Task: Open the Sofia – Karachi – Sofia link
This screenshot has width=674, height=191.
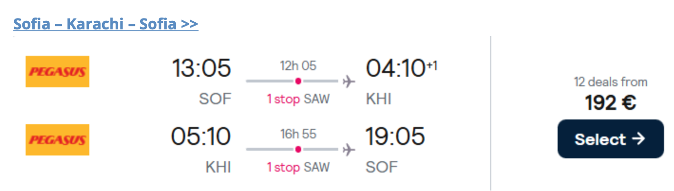Action: (105, 24)
